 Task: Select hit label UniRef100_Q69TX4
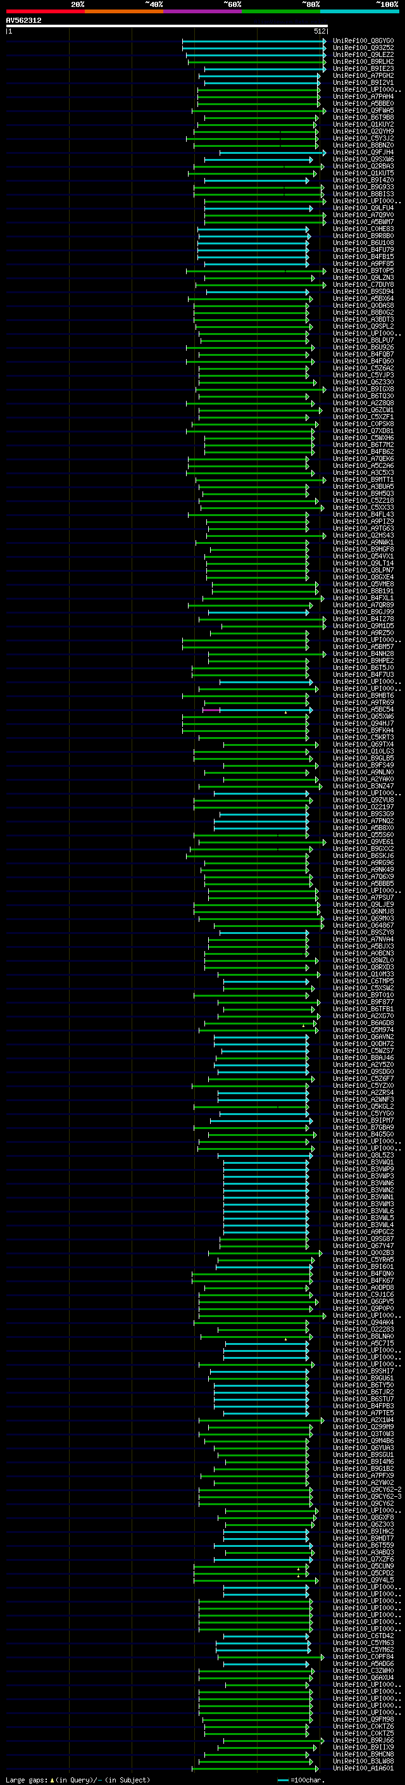(x=363, y=744)
